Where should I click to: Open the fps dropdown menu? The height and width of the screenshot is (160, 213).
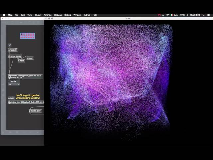[x=14, y=84]
